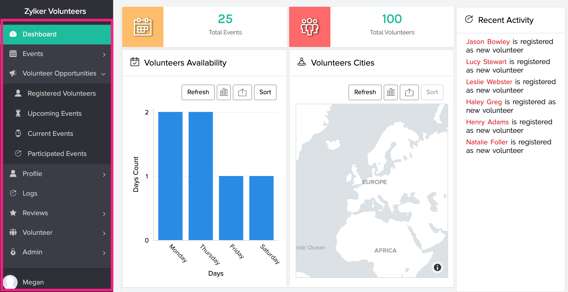This screenshot has height=292, width=568.
Task: Click the Monday bar in chart
Action: click(x=170, y=176)
